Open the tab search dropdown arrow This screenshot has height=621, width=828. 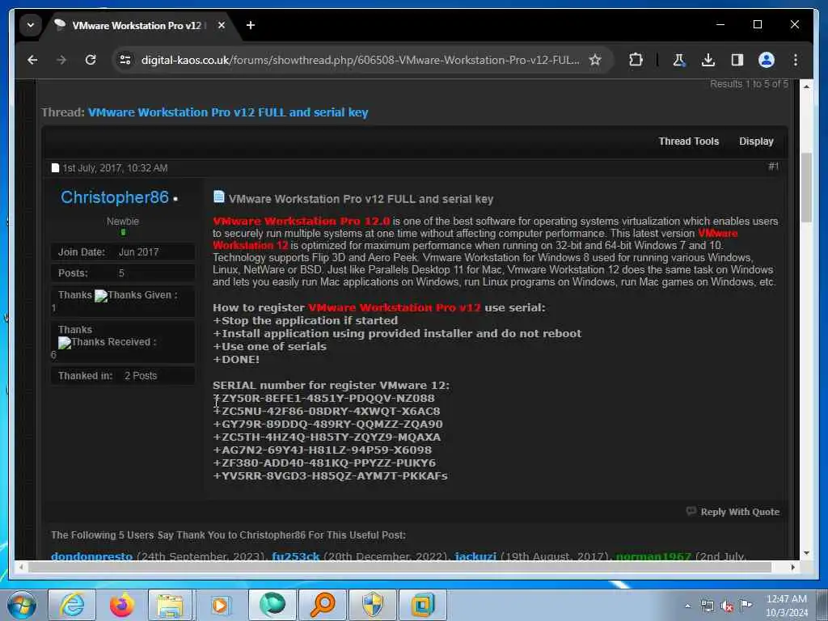[31, 25]
